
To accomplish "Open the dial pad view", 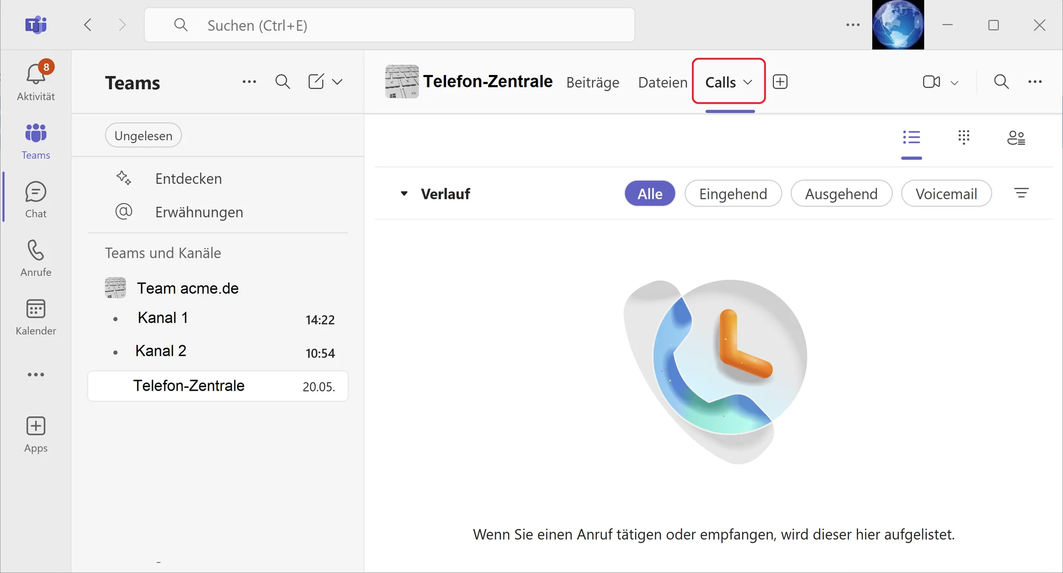I will tap(964, 138).
